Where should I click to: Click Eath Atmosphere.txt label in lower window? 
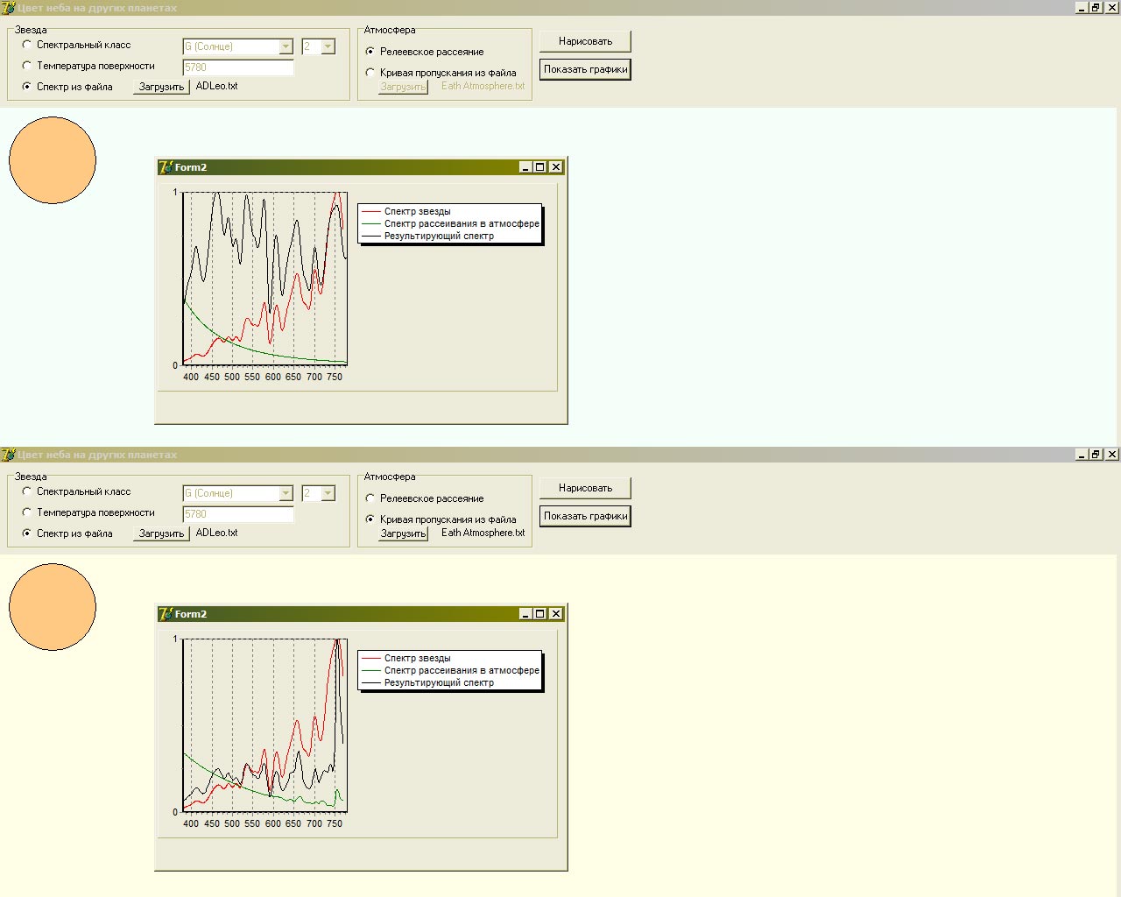(483, 533)
